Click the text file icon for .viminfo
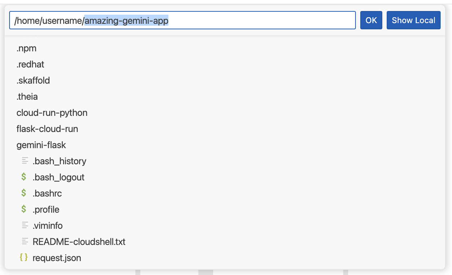452x275 pixels. pyautogui.click(x=25, y=225)
